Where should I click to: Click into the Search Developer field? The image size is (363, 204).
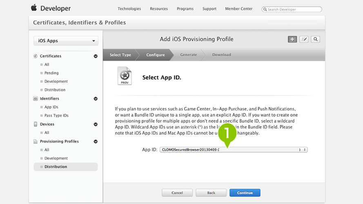(x=292, y=9)
